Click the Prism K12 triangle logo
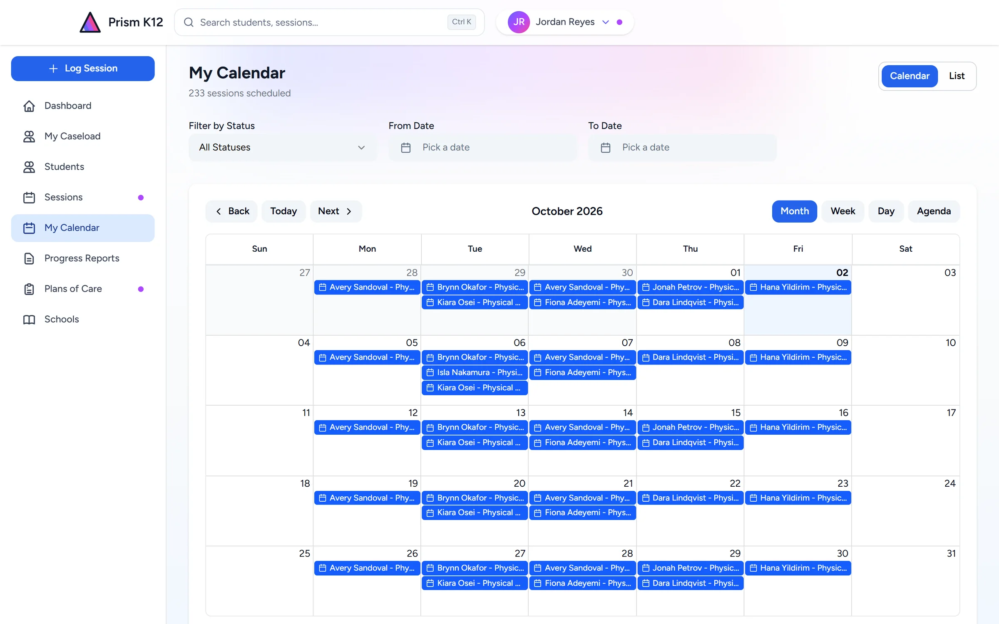The height and width of the screenshot is (624, 999). (x=90, y=22)
